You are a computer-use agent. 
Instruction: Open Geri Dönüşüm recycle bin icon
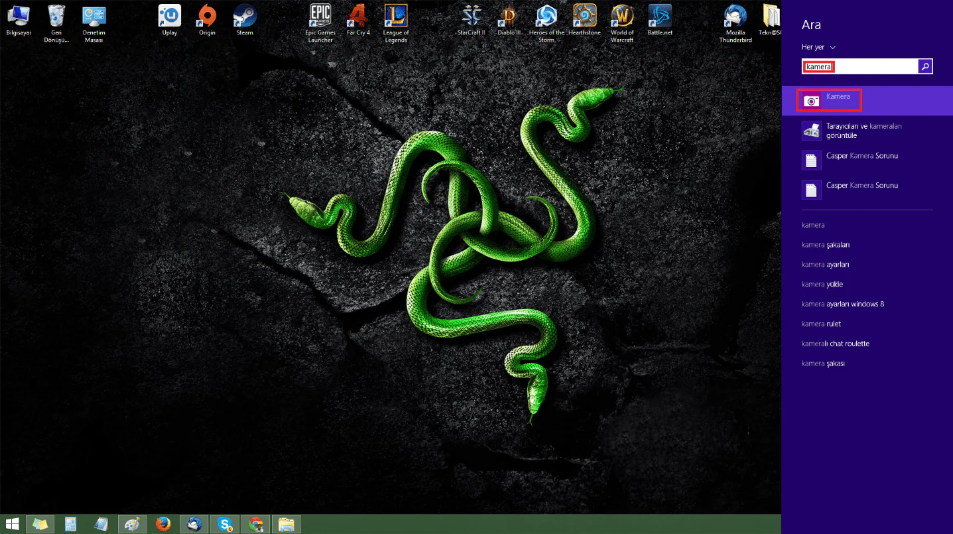pos(56,21)
